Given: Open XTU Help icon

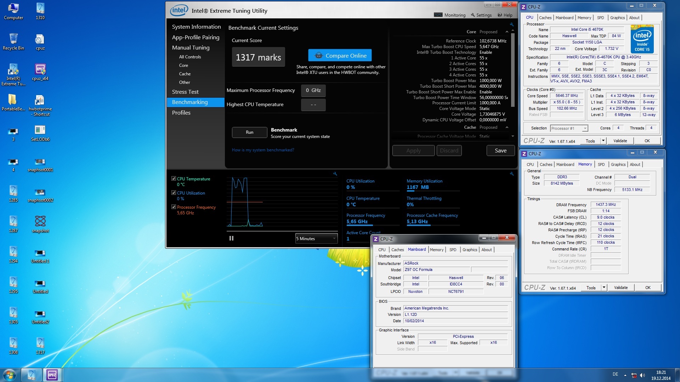Looking at the screenshot, I should (x=505, y=15).
